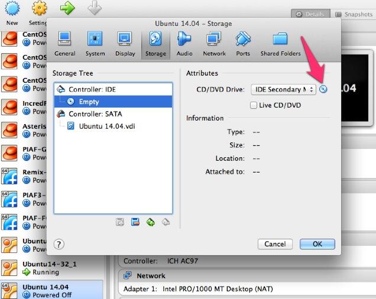Enable the Live CD/DVD checkbox
This screenshot has width=376, height=299.
tap(253, 105)
